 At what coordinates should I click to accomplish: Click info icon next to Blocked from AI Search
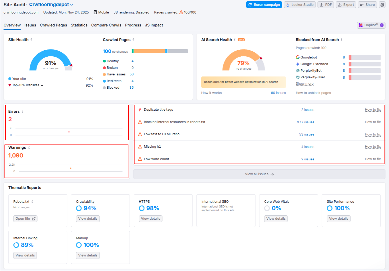(x=342, y=40)
